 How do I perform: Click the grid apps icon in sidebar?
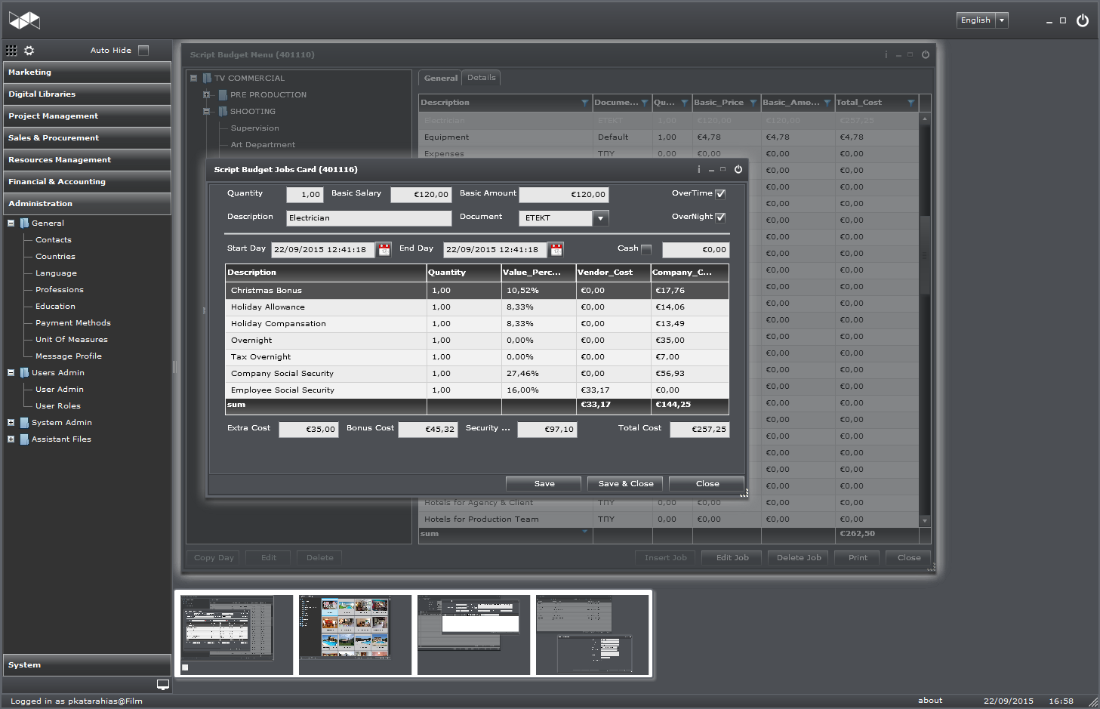(x=11, y=51)
